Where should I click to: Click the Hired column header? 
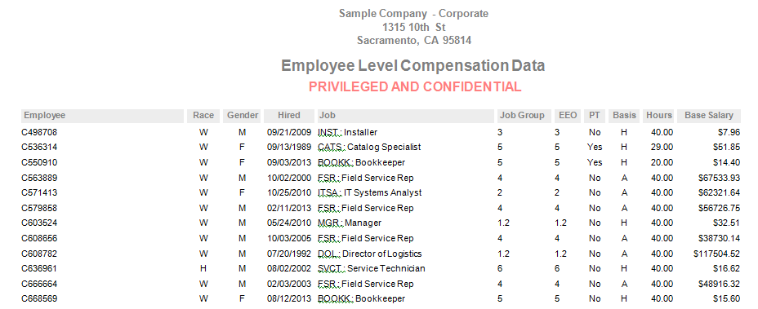click(x=289, y=116)
